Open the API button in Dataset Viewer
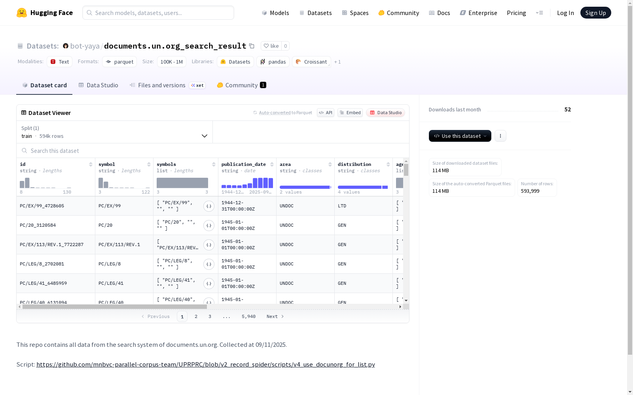The width and height of the screenshot is (633, 395). click(x=326, y=113)
